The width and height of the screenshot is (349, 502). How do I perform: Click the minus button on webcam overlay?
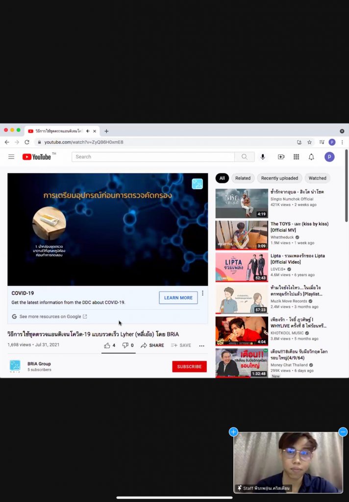(343, 432)
